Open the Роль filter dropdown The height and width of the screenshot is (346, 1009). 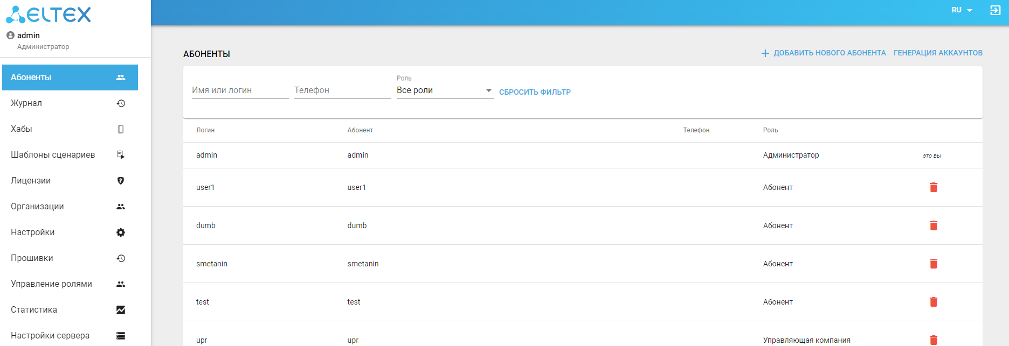tap(445, 90)
